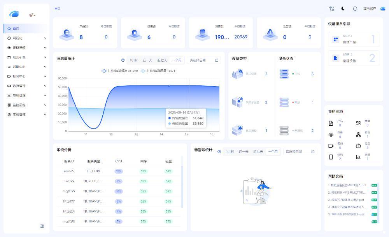Image resolution: width=389 pixels, height=237 pixels.
Task: Click the 大屏 resource icon in 我的资源
Action: pos(358,123)
